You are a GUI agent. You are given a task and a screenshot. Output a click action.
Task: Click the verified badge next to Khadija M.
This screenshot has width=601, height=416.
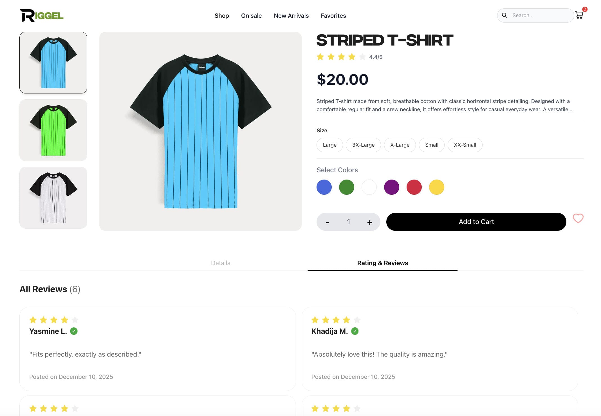point(355,331)
